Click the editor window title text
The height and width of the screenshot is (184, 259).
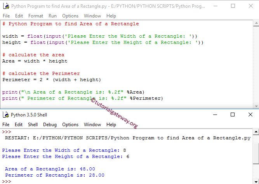click(x=108, y=6)
